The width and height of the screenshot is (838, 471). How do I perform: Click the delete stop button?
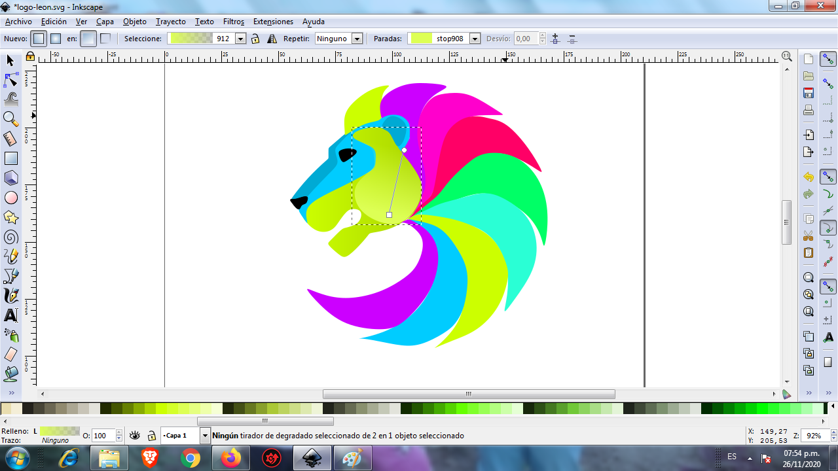[x=572, y=39]
